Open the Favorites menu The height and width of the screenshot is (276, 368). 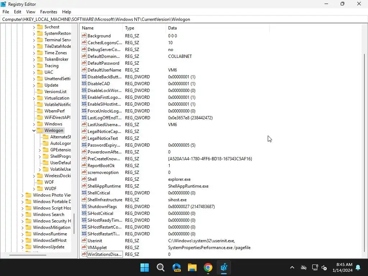tap(49, 12)
